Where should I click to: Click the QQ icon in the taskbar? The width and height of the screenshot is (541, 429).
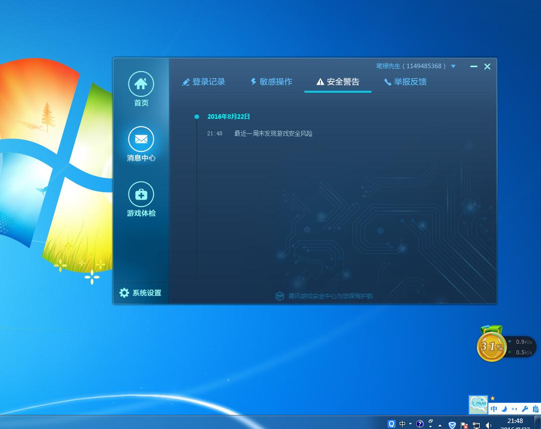(x=392, y=424)
